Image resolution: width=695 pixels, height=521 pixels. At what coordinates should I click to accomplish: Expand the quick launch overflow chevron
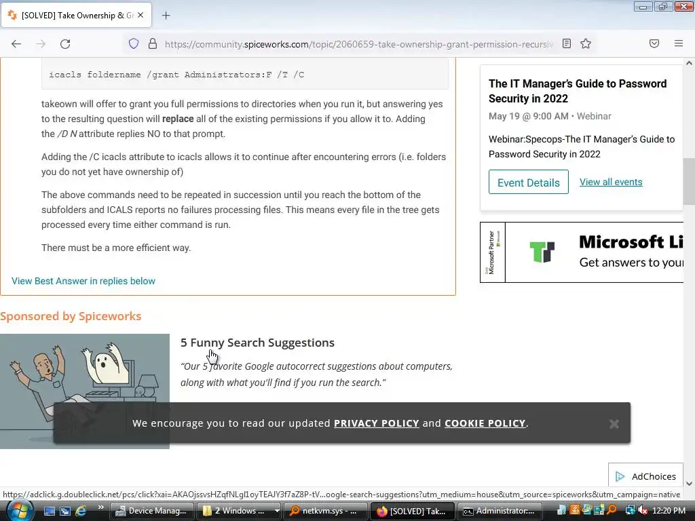pyautogui.click(x=100, y=507)
